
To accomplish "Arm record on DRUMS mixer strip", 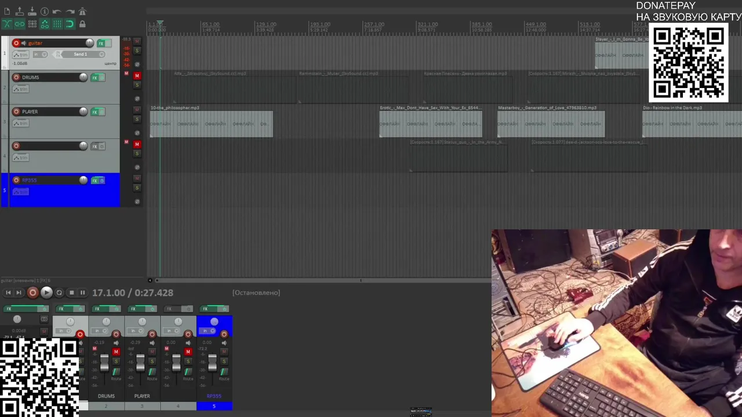I will (x=116, y=334).
